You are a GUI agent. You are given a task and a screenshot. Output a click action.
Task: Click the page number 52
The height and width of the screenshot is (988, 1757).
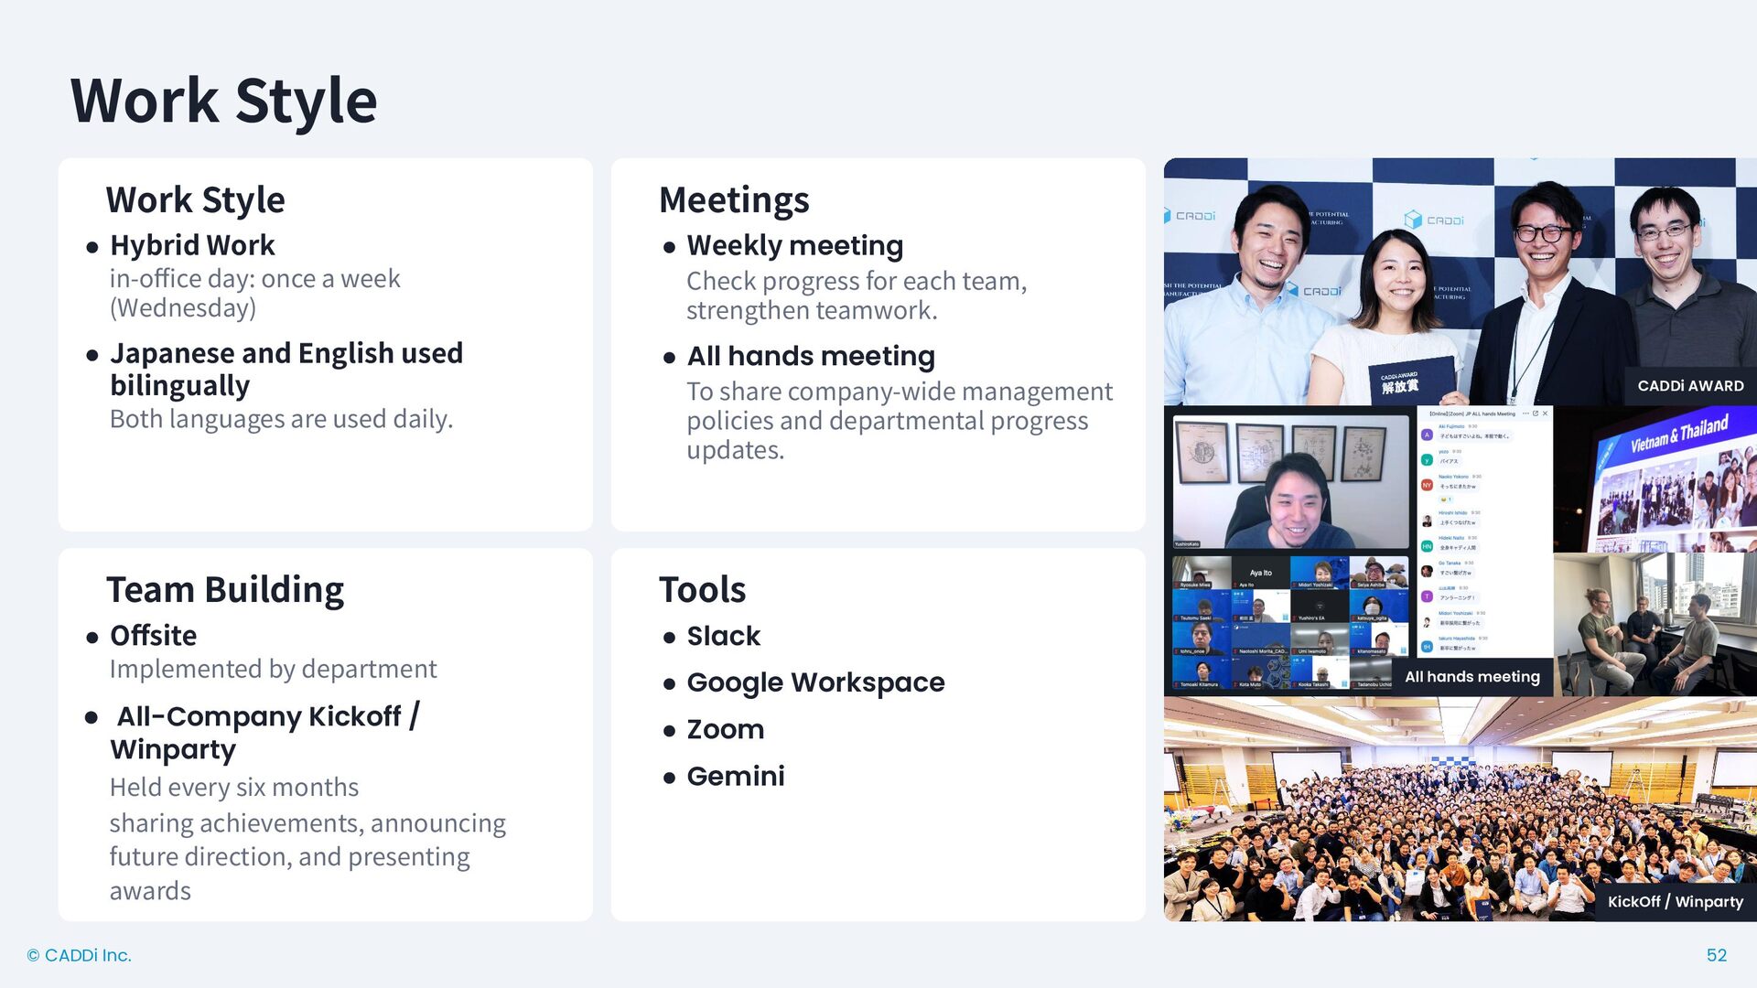(x=1716, y=955)
